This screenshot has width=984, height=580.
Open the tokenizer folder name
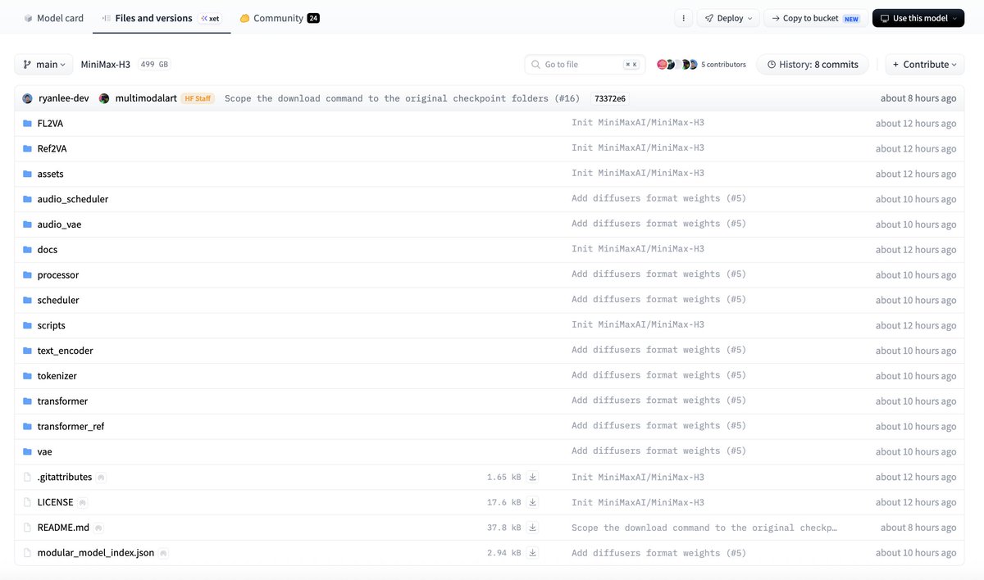pos(57,376)
